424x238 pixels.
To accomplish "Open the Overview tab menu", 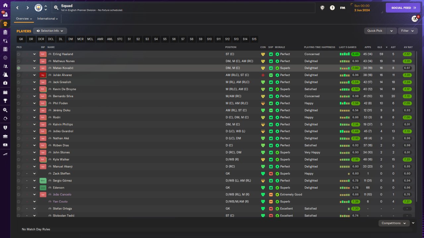I will 24,19.
